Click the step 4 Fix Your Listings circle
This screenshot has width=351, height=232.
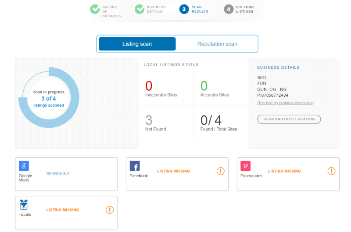pyautogui.click(x=229, y=9)
